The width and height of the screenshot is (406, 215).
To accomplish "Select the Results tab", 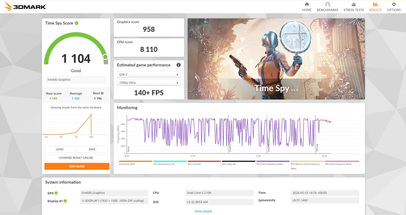I will (375, 7).
